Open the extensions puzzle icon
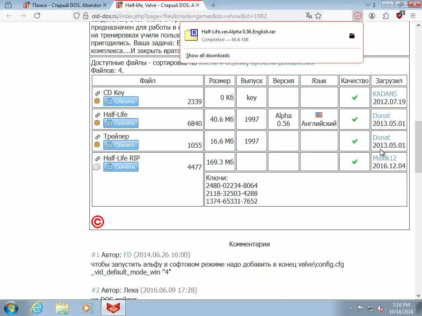Screen dimensions: 422x316 pyautogui.click(x=386, y=16)
